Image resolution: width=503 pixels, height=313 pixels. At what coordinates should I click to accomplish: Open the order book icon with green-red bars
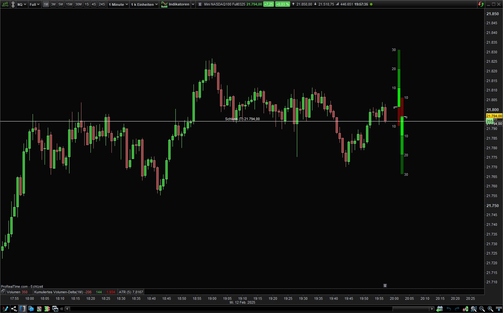tap(47, 309)
